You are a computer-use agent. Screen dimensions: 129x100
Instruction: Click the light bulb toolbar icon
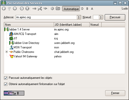pyautogui.click(x=9, y=8)
